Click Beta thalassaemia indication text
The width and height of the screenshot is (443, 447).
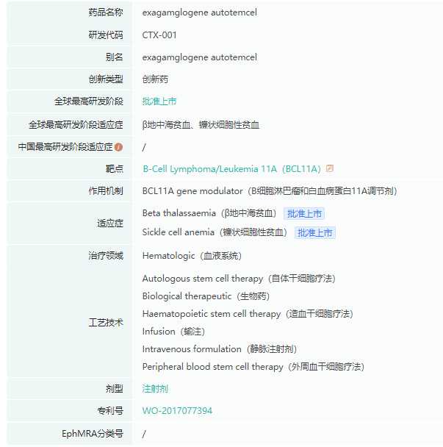click(209, 213)
